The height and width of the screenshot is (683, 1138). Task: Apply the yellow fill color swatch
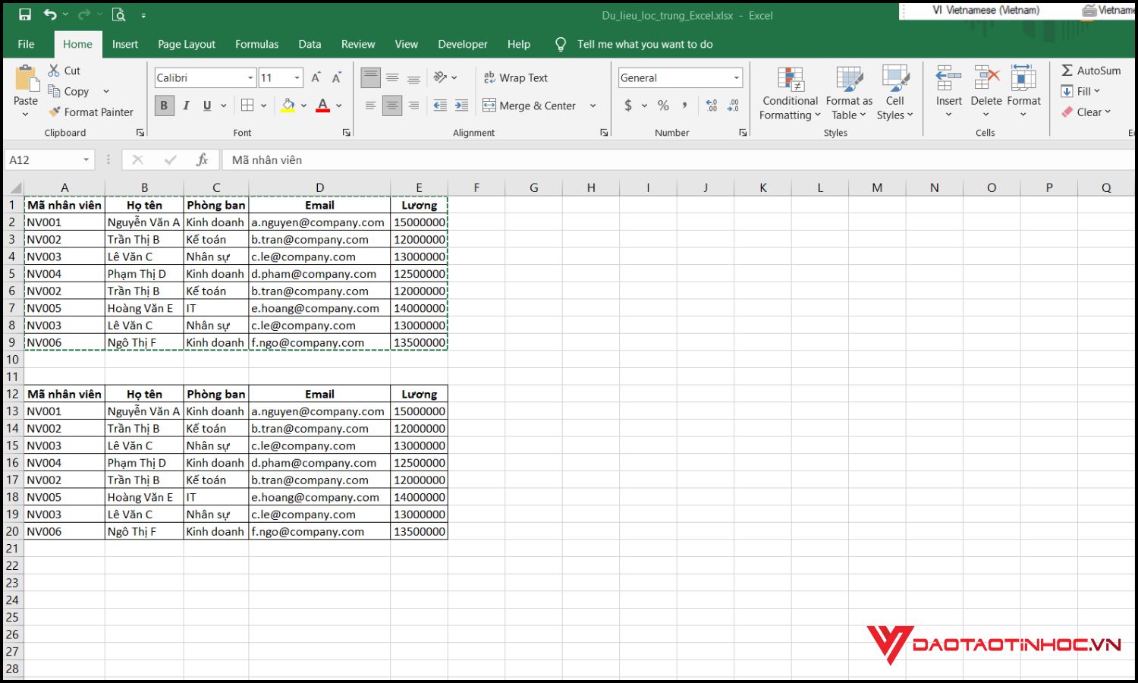click(288, 105)
